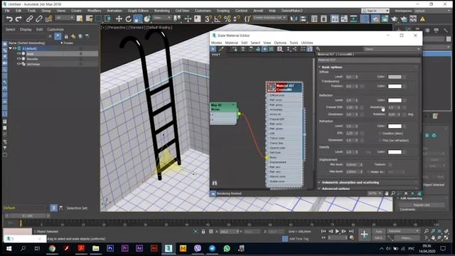Toggle visibility eye of 0 (default) layer
This screenshot has width=455, height=256.
14,48
